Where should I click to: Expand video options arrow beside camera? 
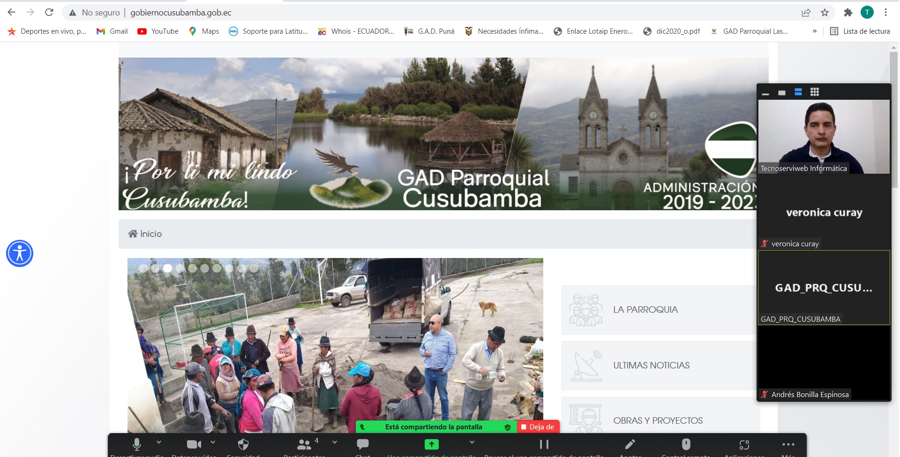coord(213,442)
